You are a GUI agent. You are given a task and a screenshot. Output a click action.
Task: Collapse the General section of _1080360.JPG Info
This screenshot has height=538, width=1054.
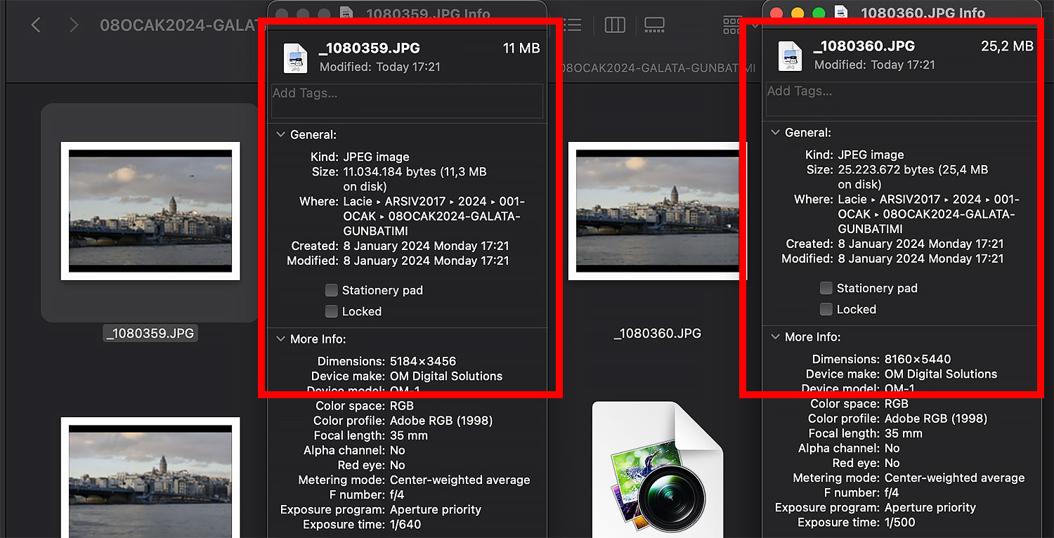point(776,133)
